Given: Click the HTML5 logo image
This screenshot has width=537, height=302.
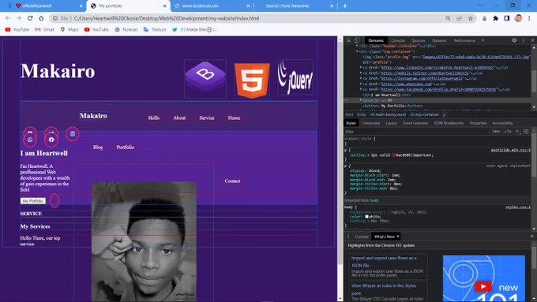Looking at the screenshot, I should (x=252, y=80).
